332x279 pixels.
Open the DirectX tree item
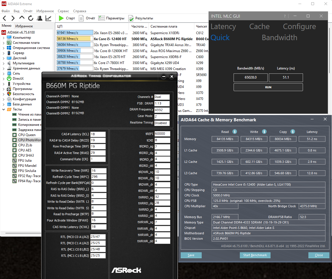pos(18,79)
